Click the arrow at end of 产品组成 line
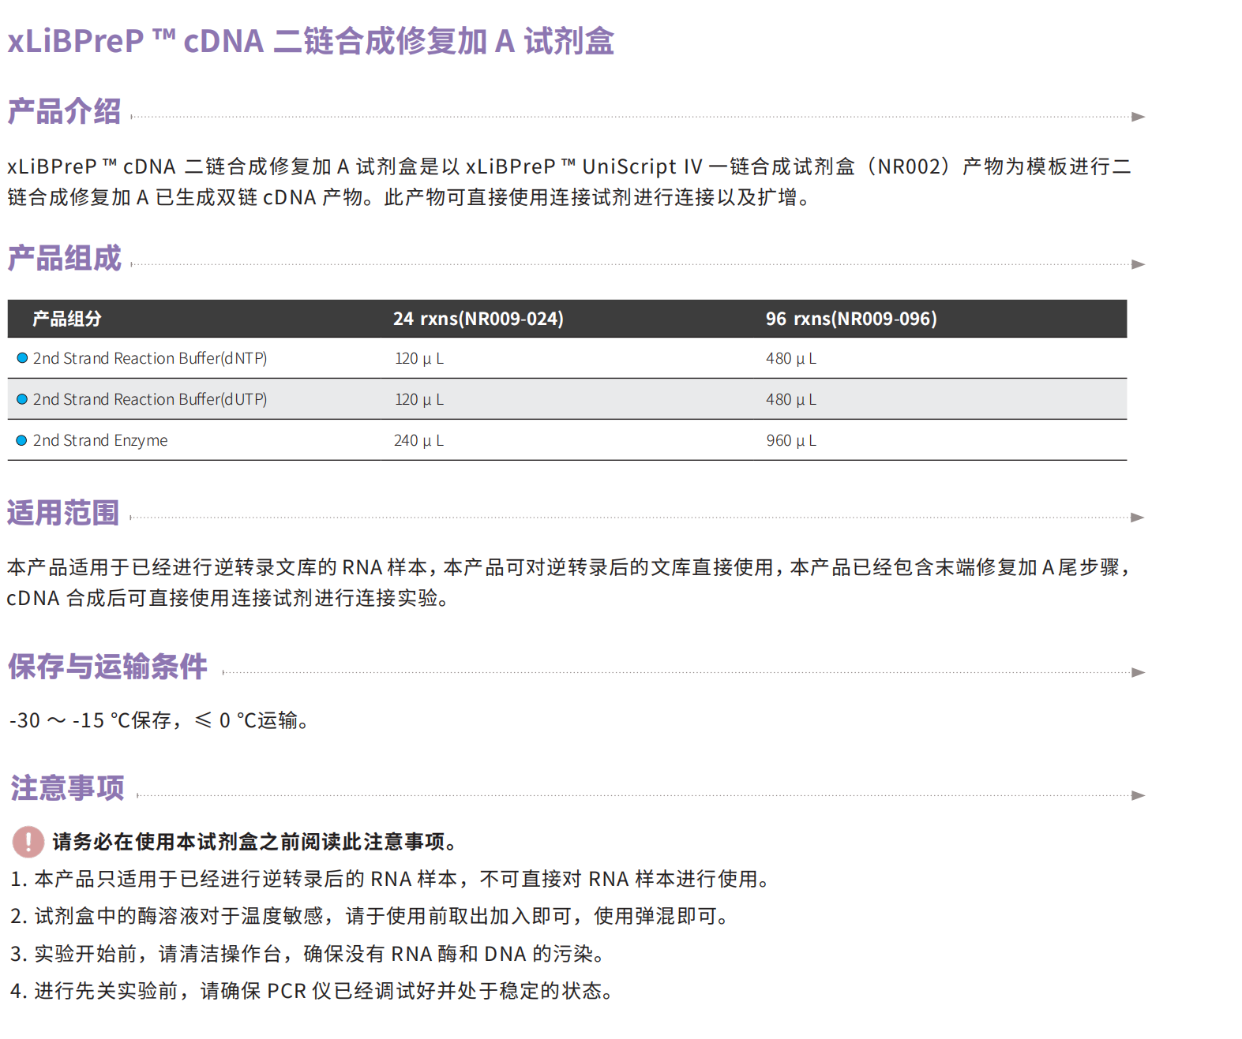 [1138, 264]
